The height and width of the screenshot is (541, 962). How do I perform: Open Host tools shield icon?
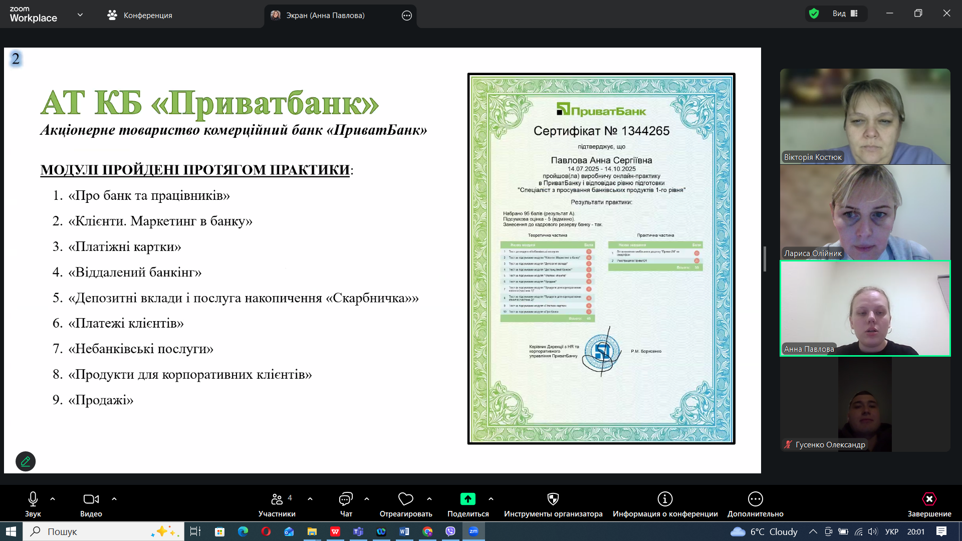pyautogui.click(x=553, y=499)
